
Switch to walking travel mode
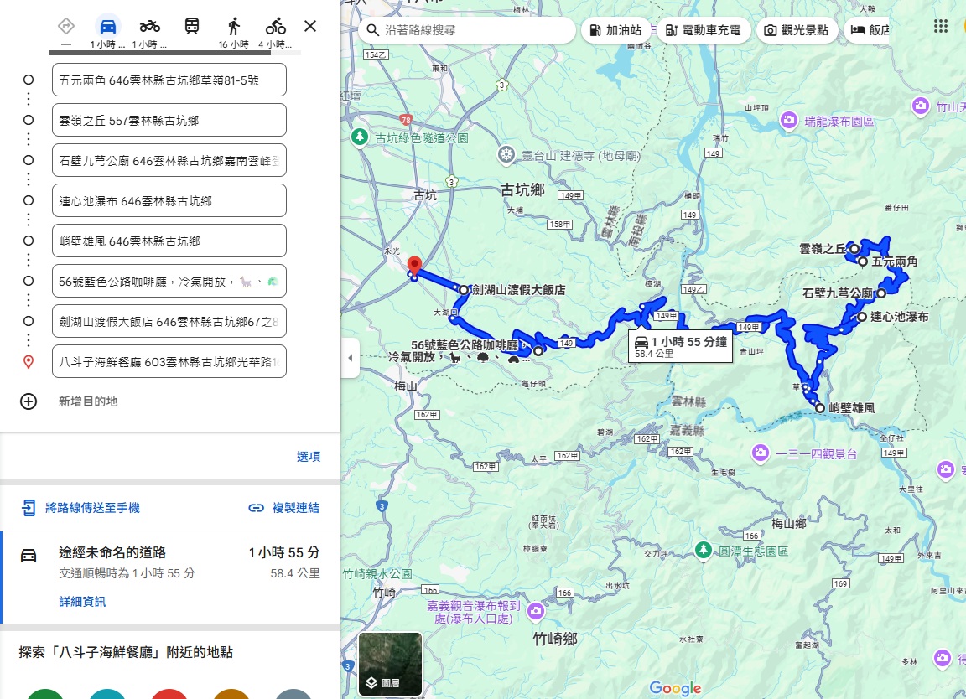[233, 26]
